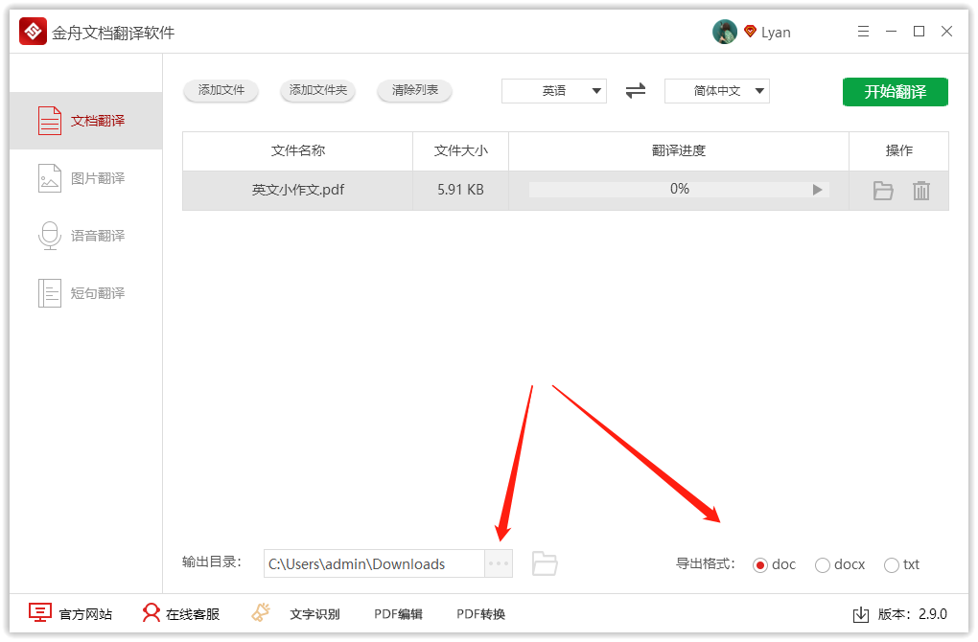Open the output folder icon beside the path

coord(544,563)
